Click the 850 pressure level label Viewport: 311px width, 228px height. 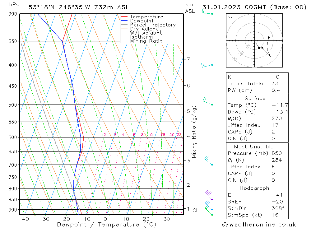pos(13,200)
